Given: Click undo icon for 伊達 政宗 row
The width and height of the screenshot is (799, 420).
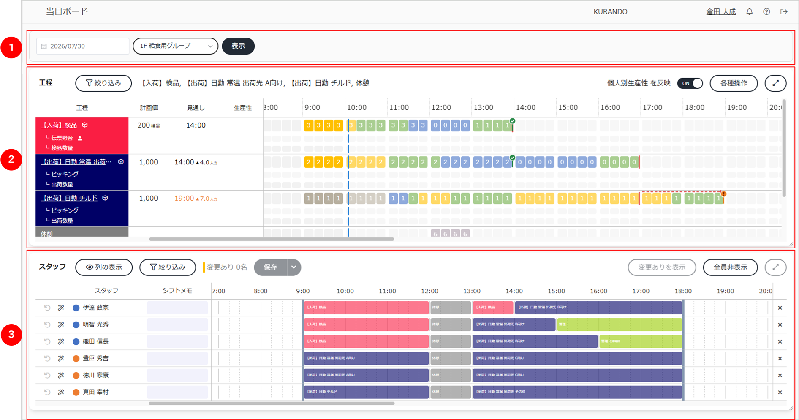Looking at the screenshot, I should 47,308.
